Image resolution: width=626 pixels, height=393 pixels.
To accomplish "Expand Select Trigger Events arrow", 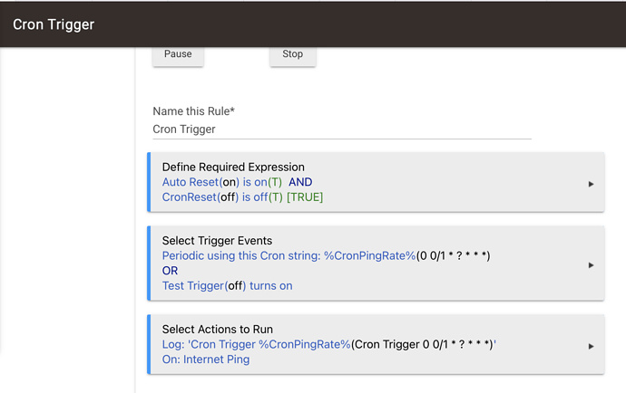I will click(591, 265).
